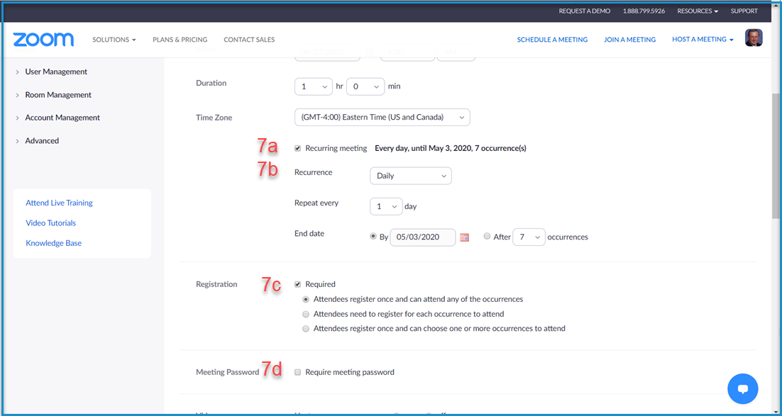The width and height of the screenshot is (782, 416).
Task: Select the End date By radio button
Action: (x=373, y=237)
